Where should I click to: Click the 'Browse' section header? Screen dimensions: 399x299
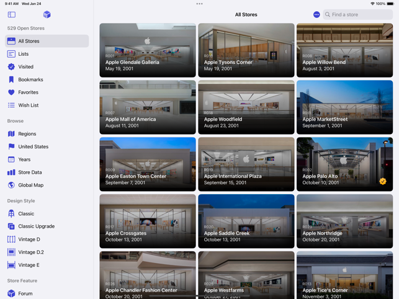pos(16,121)
